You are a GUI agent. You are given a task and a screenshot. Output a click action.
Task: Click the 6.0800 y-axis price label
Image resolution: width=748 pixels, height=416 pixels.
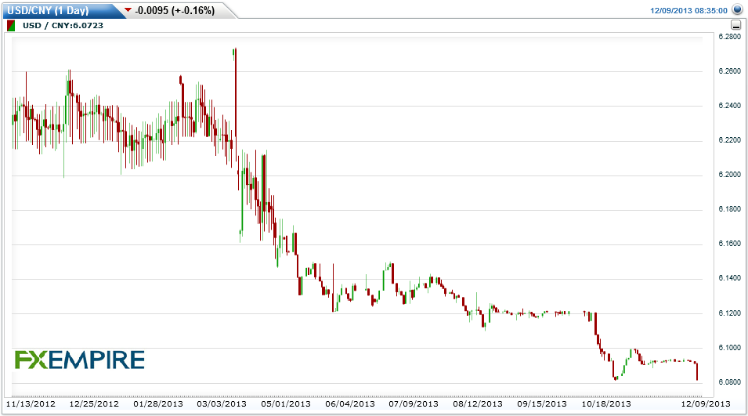tap(730, 382)
